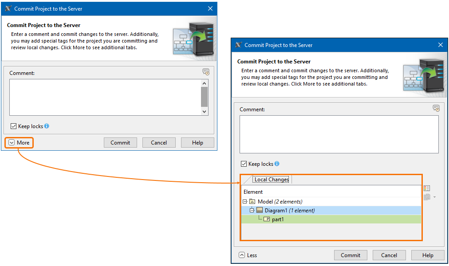This screenshot has height=266, width=449.
Task: Open comment history icon in the left dialog
Action: 206,72
